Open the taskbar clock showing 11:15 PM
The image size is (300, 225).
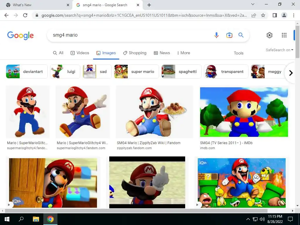click(x=275, y=219)
